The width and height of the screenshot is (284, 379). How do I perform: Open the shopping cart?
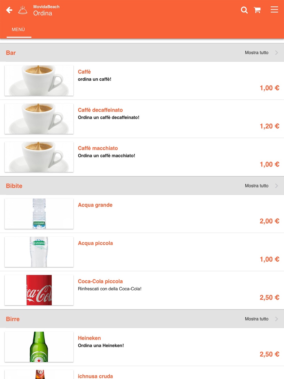coord(257,10)
